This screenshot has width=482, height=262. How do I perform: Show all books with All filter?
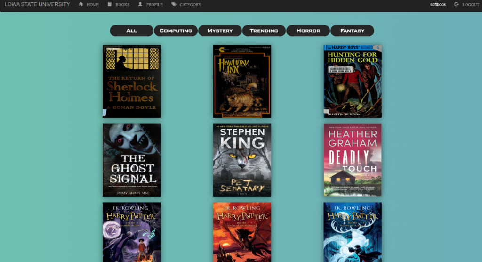(132, 31)
